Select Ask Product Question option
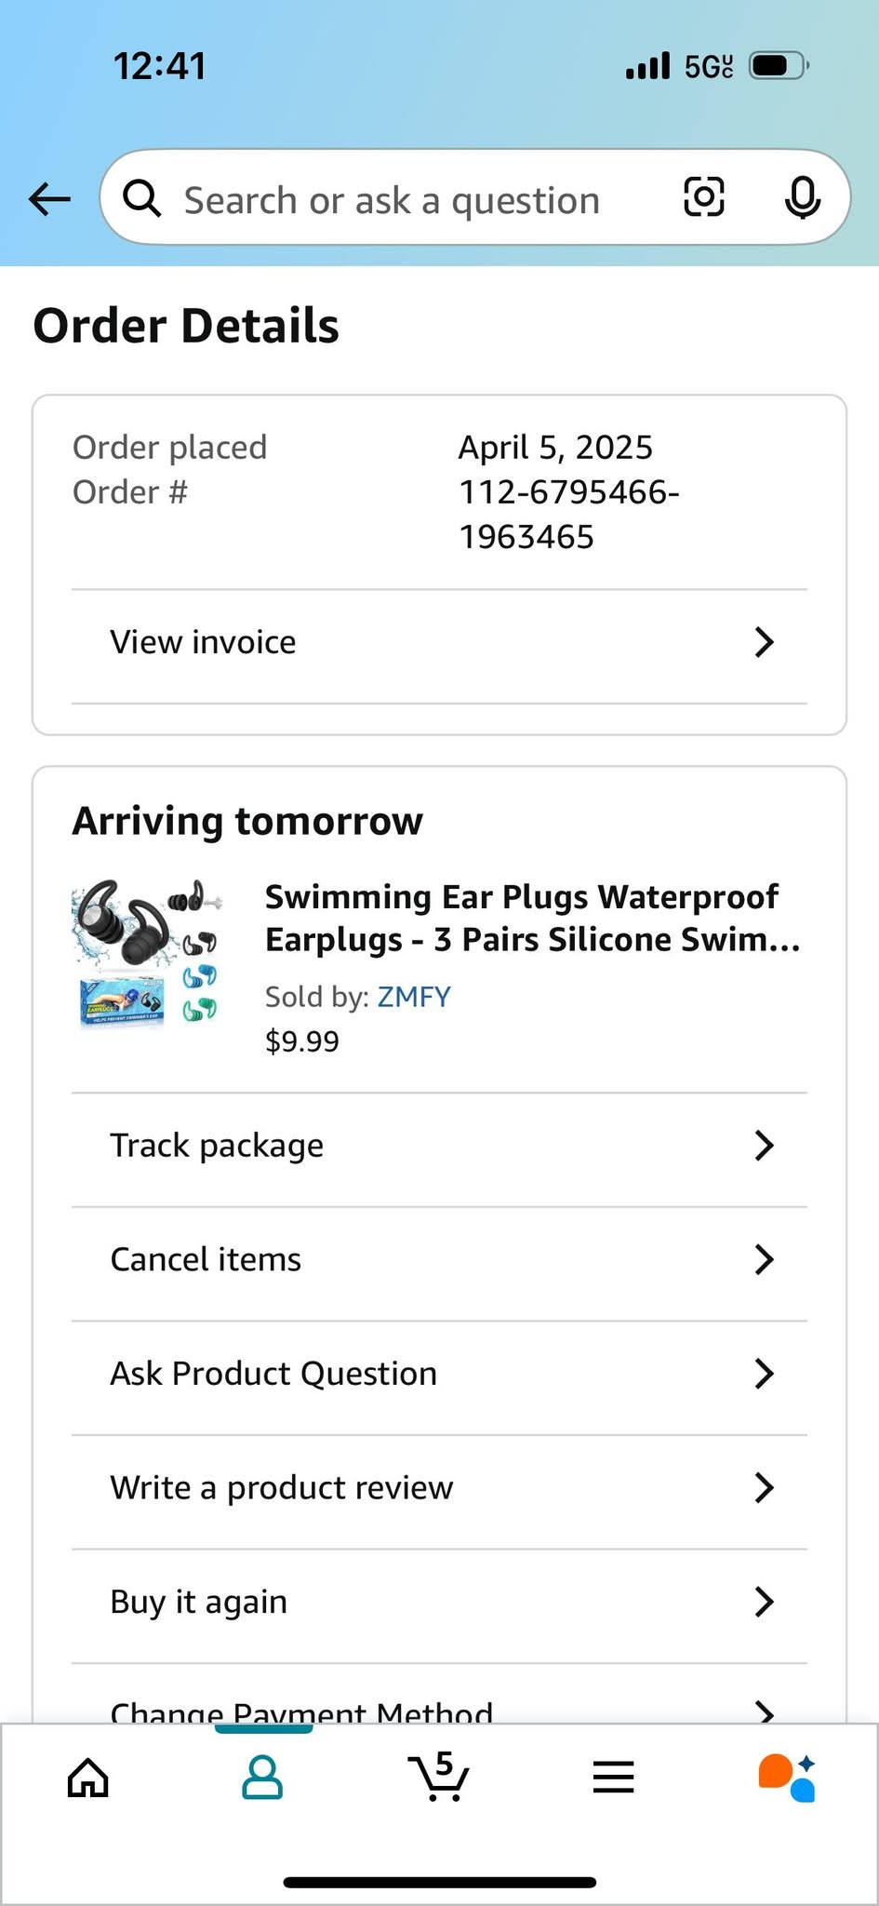The image size is (879, 1906). tap(273, 1374)
